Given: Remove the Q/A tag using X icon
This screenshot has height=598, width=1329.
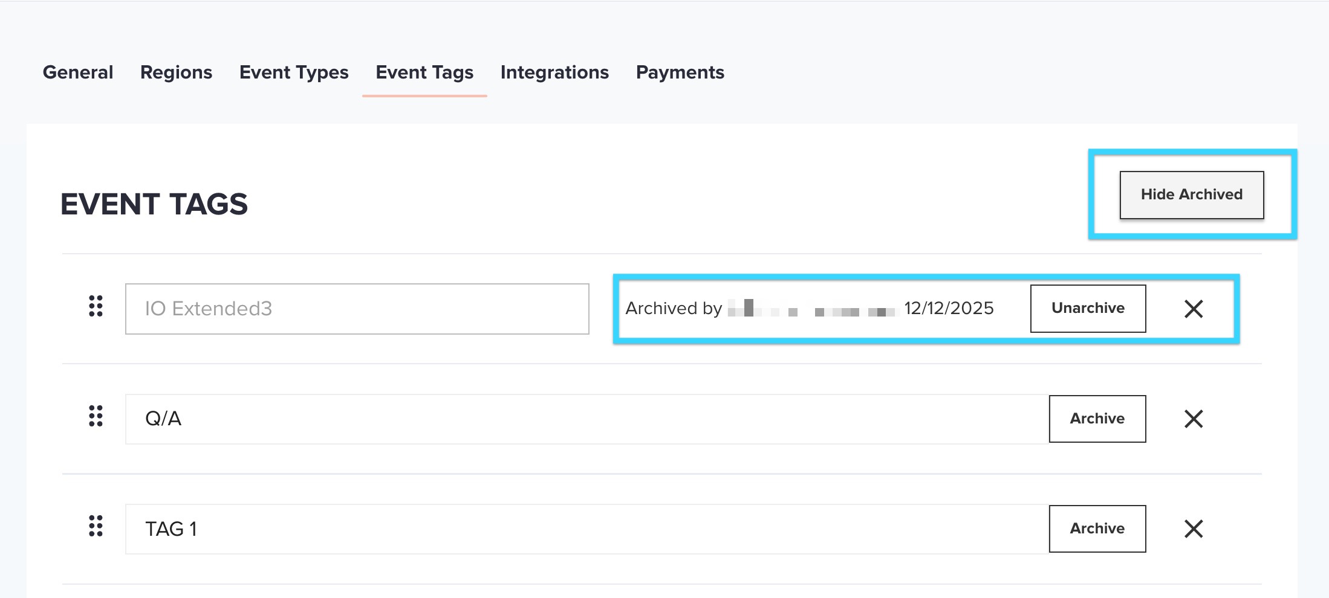Looking at the screenshot, I should click(1193, 419).
